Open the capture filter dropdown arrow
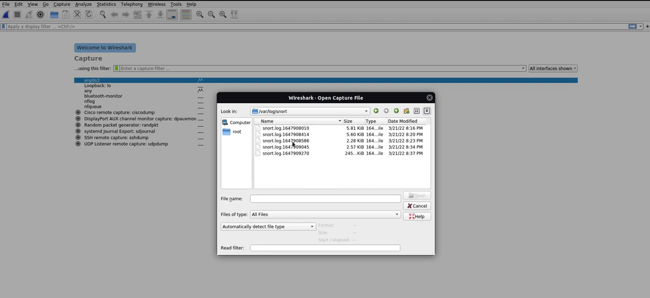The height and width of the screenshot is (298, 650). [523, 69]
